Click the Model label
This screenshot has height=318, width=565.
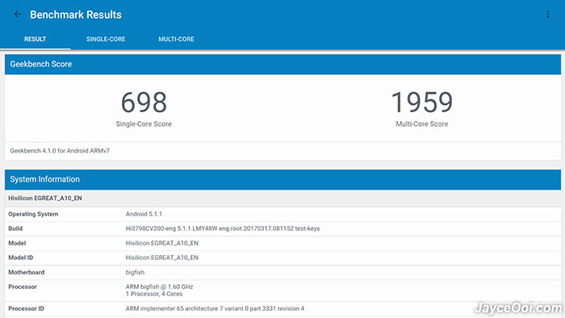tap(17, 243)
